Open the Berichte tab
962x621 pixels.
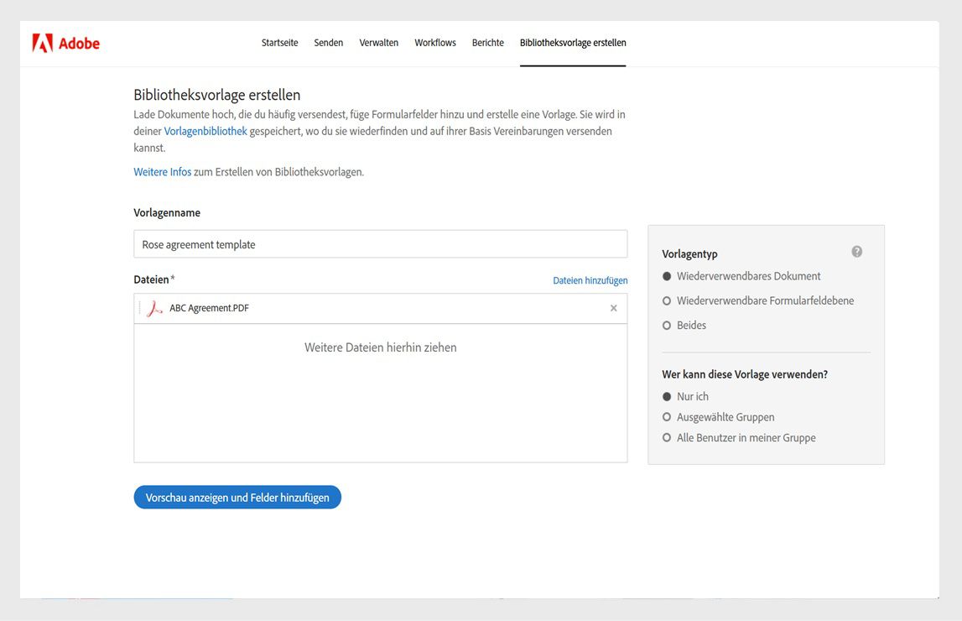click(x=488, y=43)
